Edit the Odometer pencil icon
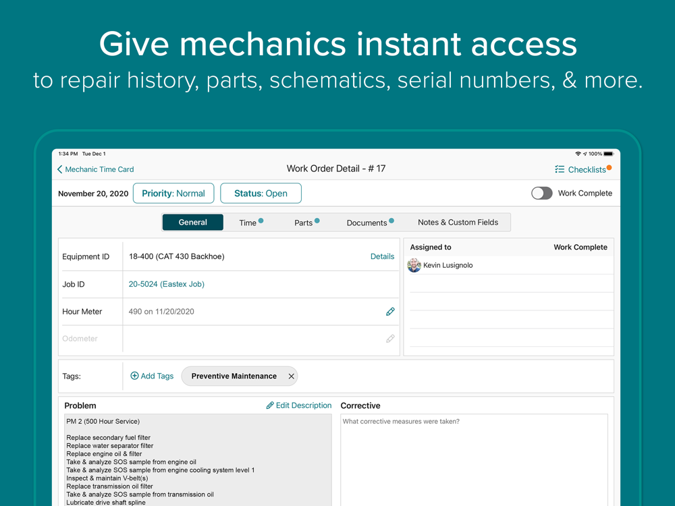The width and height of the screenshot is (675, 506). 390,339
